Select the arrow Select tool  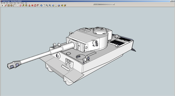pyautogui.click(x=2, y=5)
